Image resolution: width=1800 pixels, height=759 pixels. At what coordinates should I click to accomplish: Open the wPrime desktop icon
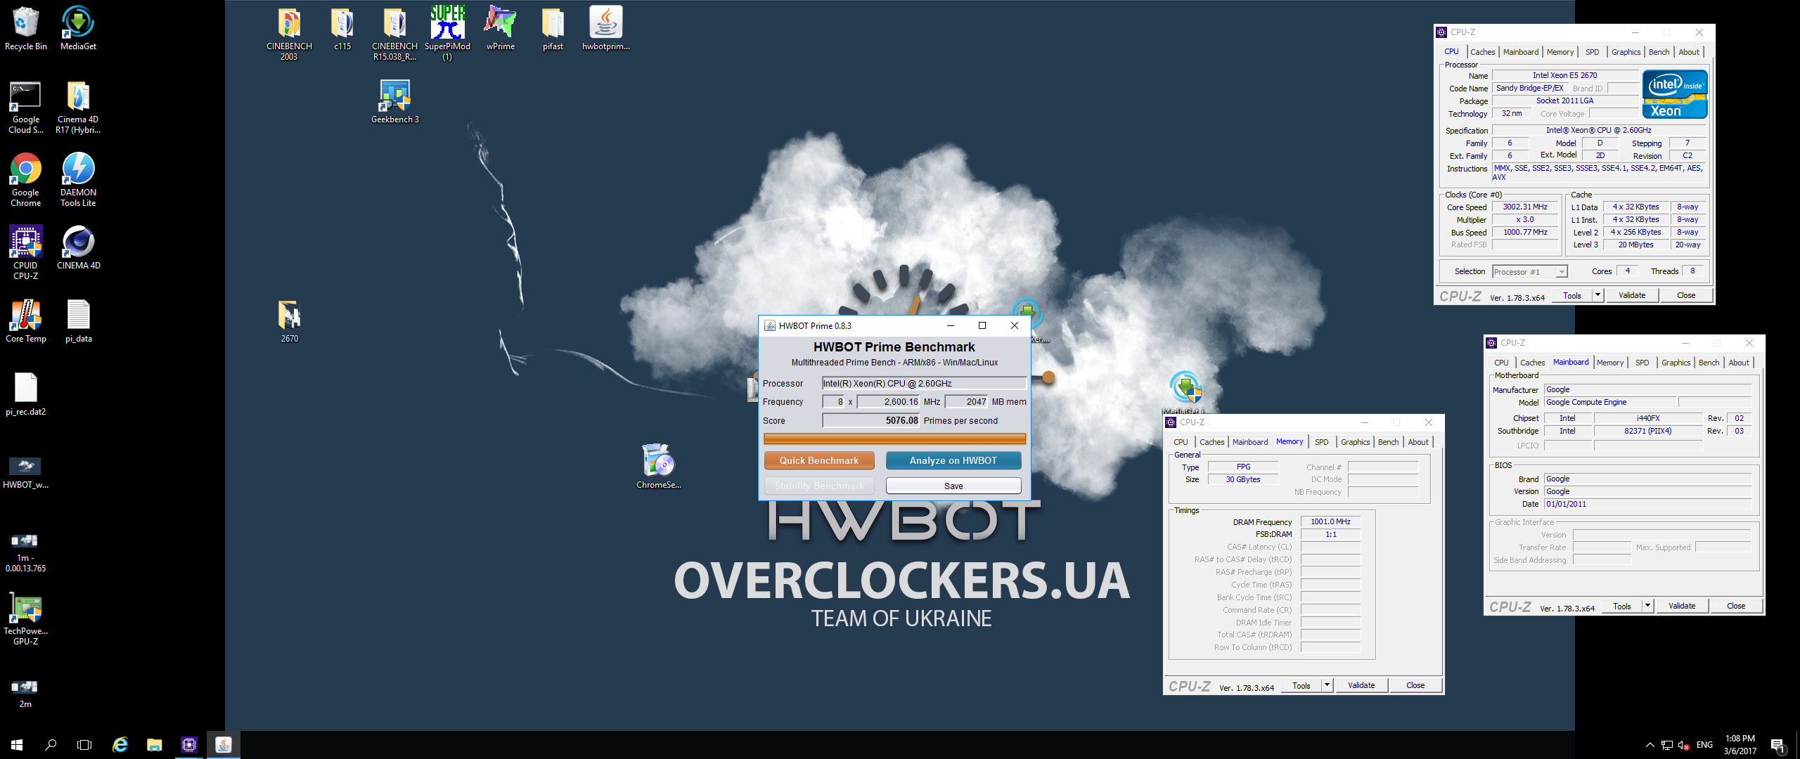click(500, 29)
